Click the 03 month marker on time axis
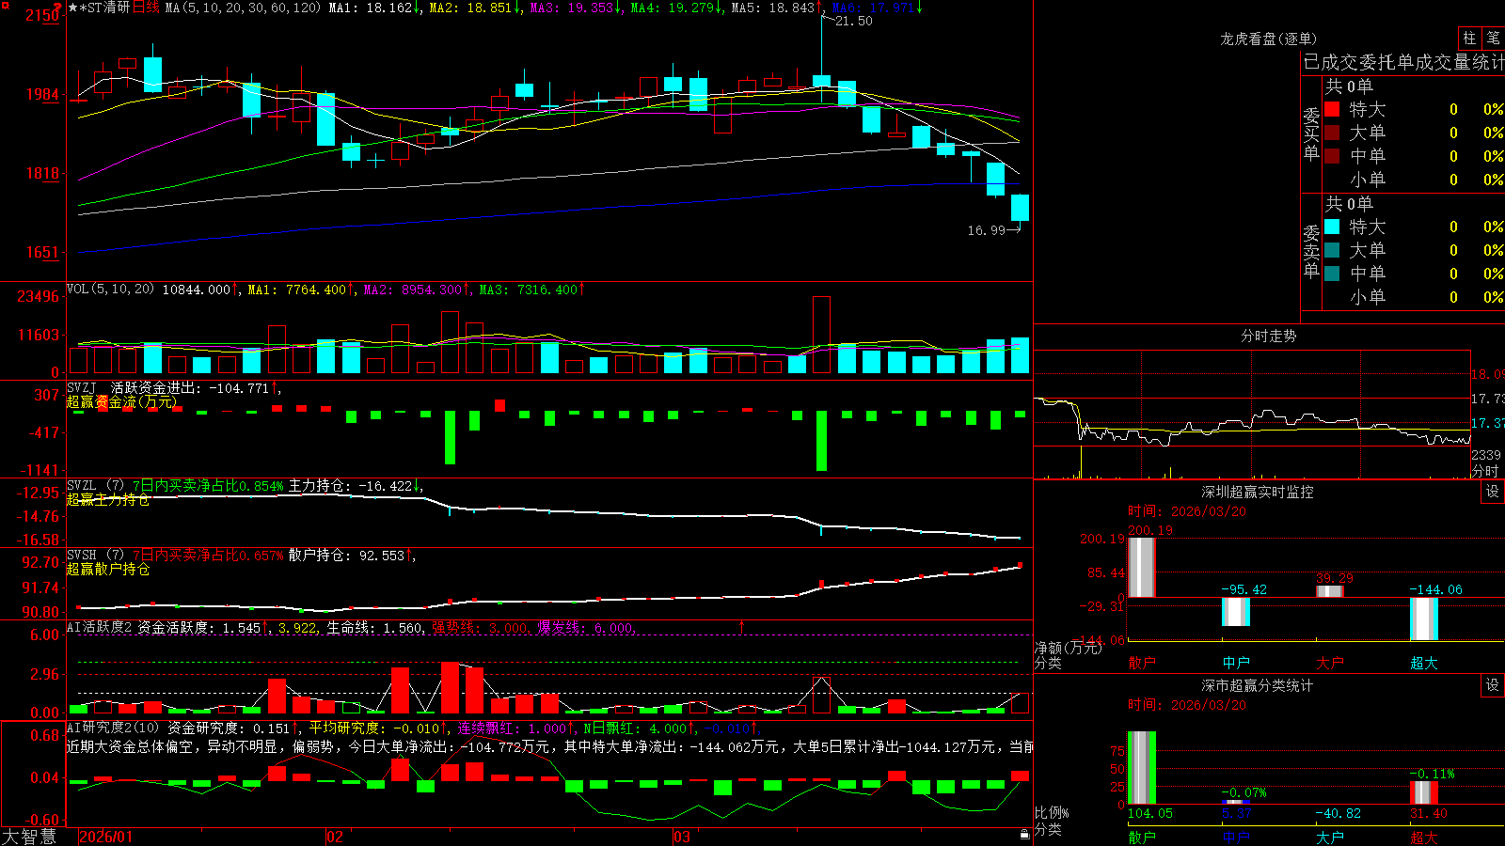Screen dimensions: 1505x846 point(682,837)
